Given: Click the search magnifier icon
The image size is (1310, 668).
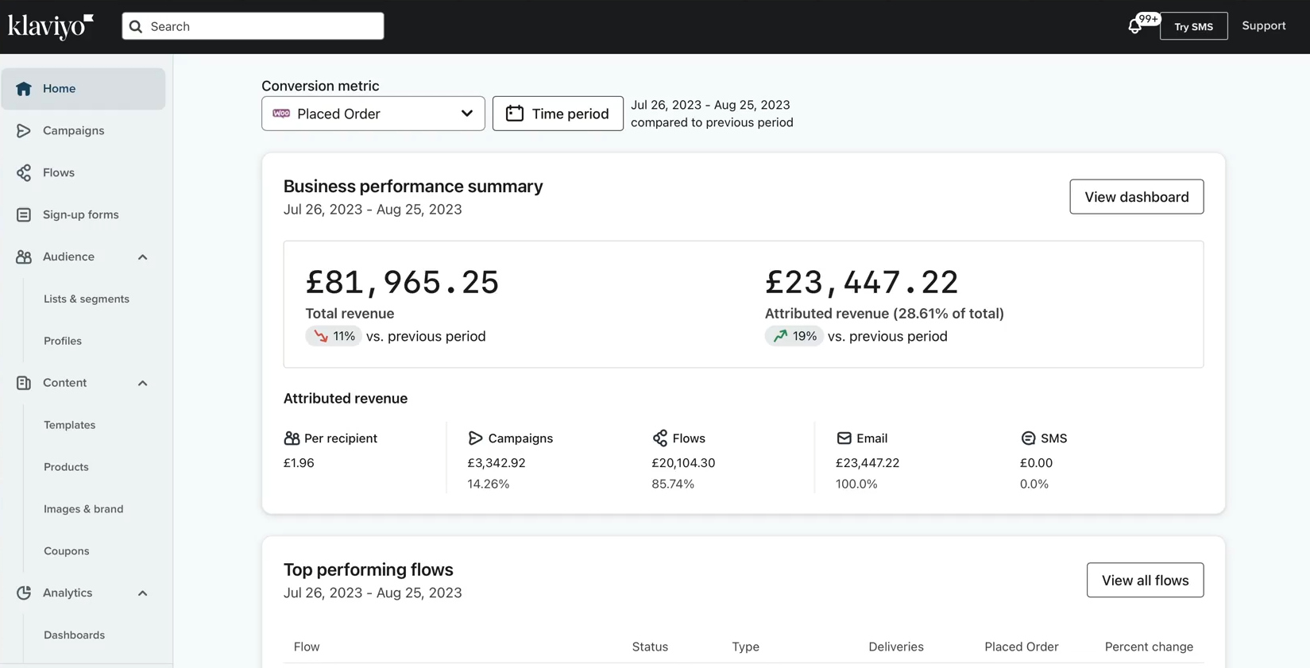Looking at the screenshot, I should (x=136, y=26).
